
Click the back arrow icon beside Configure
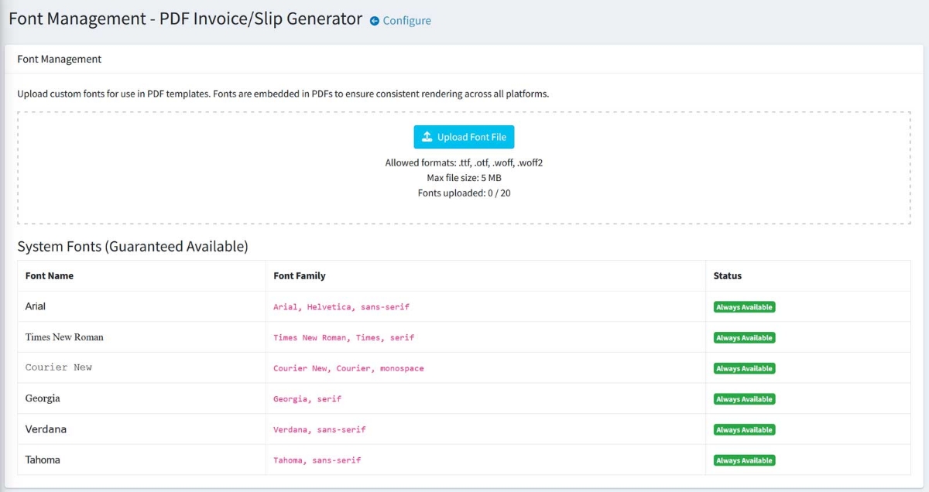pyautogui.click(x=374, y=21)
